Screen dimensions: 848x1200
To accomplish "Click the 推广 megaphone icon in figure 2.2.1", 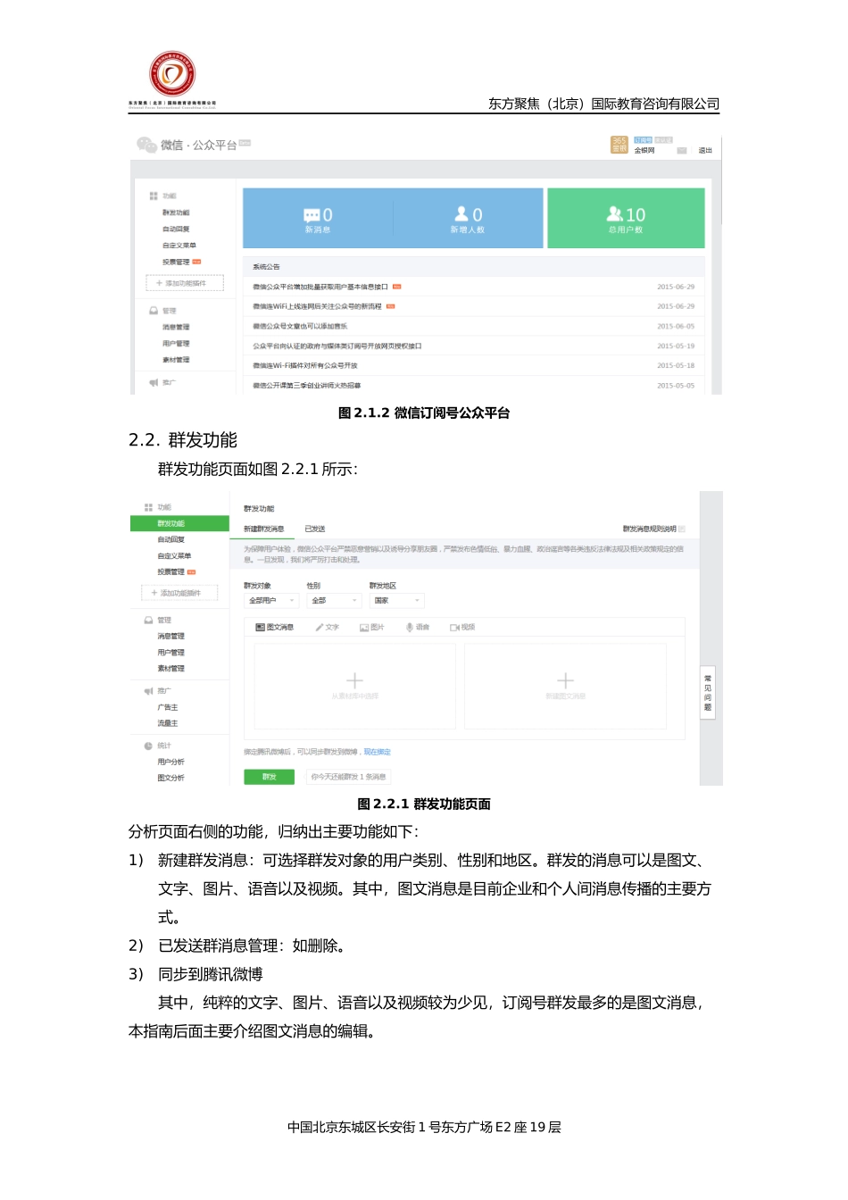I will 149,691.
